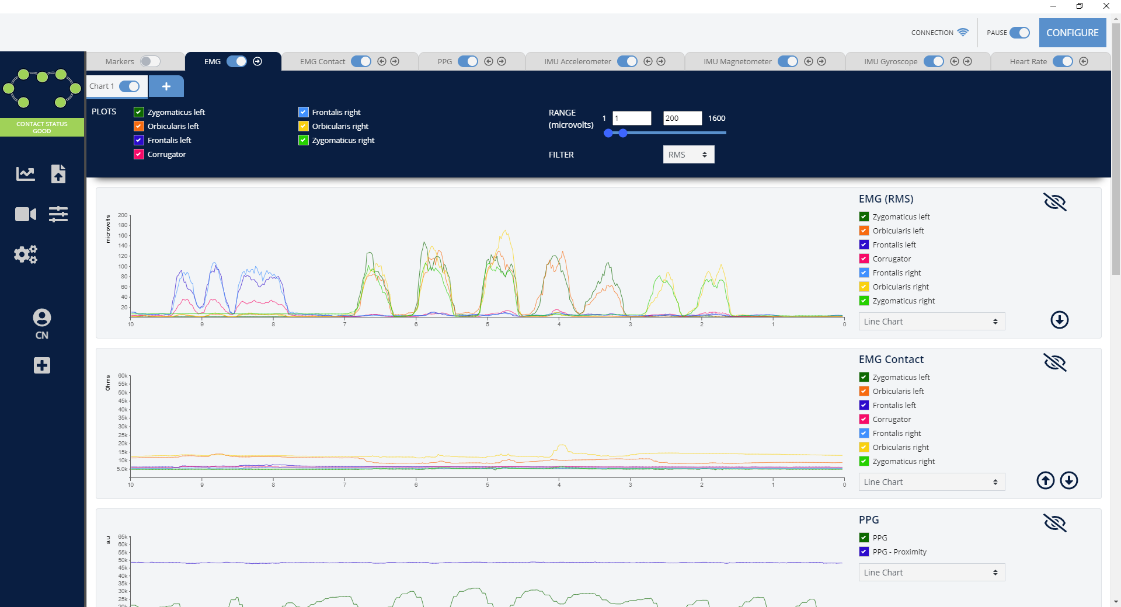Open PPG Line Chart dropdown
Image resolution: width=1121 pixels, height=607 pixels.
(932, 573)
